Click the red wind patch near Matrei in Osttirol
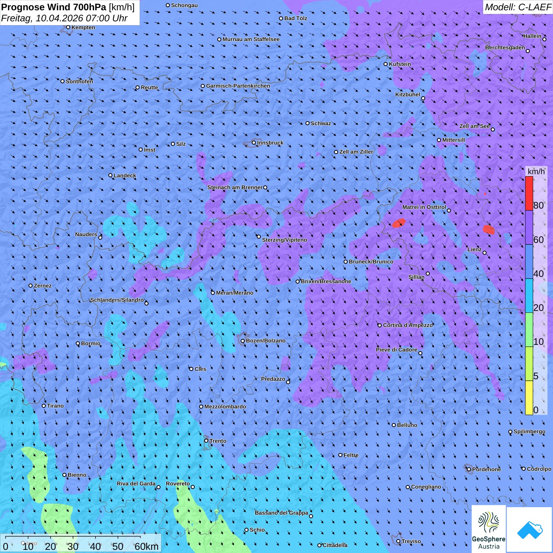This screenshot has width=553, height=553. click(399, 223)
